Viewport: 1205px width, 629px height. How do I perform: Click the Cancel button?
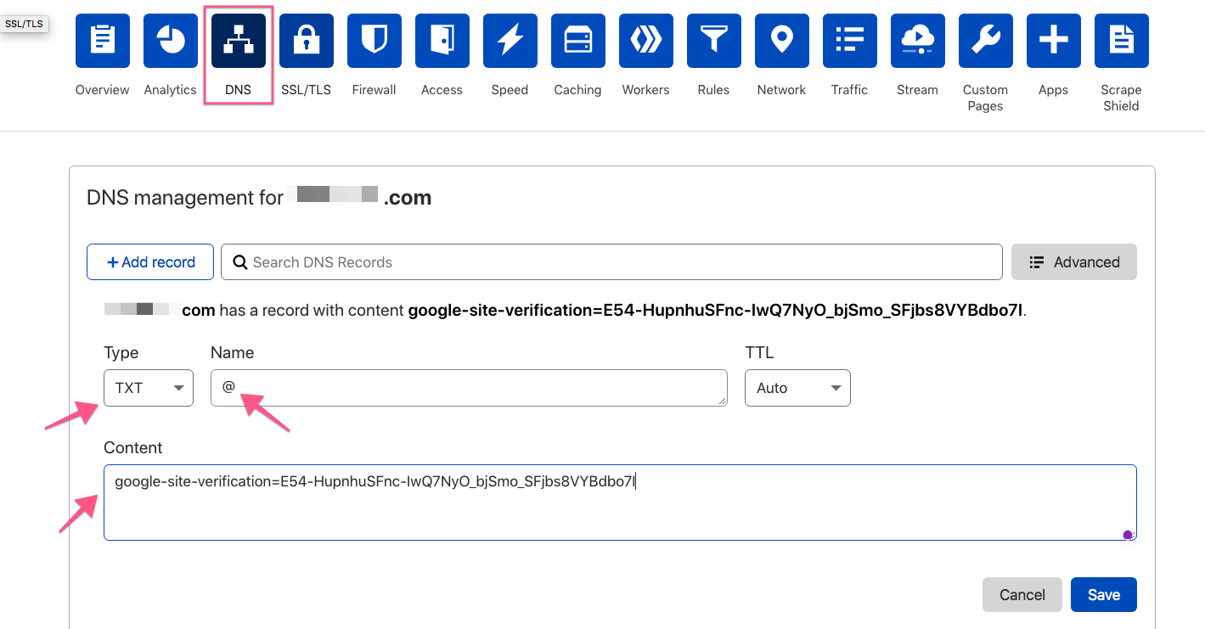pos(1022,595)
